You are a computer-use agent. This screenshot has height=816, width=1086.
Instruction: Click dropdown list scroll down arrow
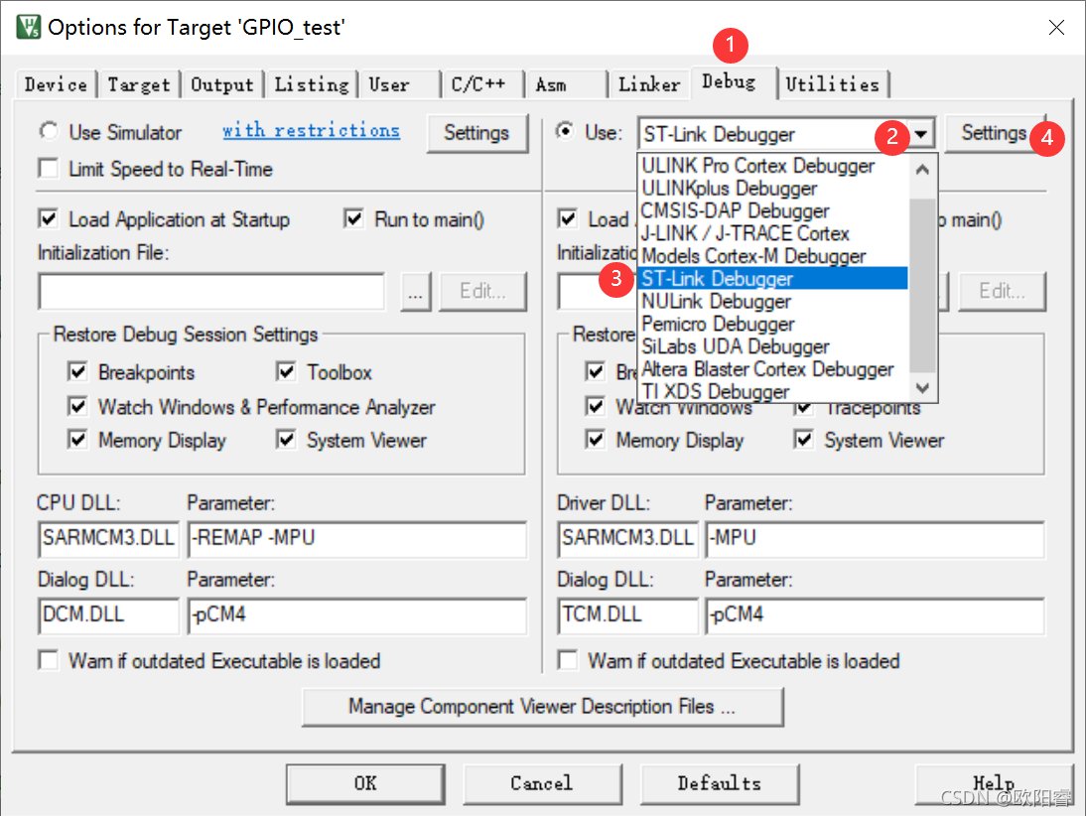coord(922,388)
